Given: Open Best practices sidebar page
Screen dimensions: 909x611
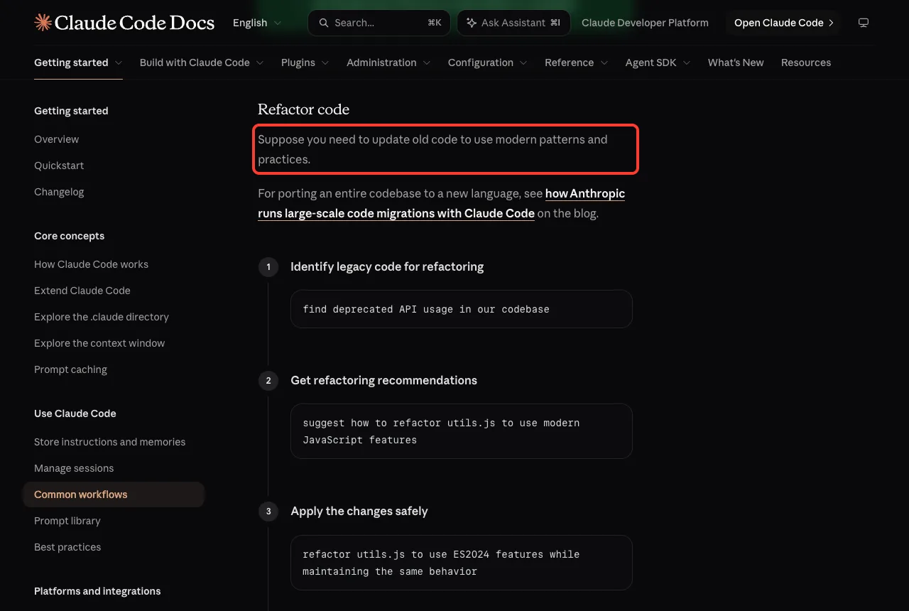Looking at the screenshot, I should (67, 547).
